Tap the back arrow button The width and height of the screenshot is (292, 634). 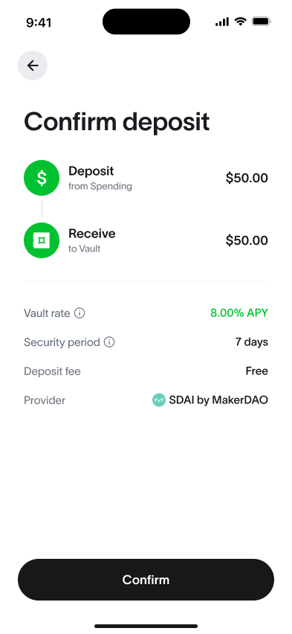(x=33, y=65)
